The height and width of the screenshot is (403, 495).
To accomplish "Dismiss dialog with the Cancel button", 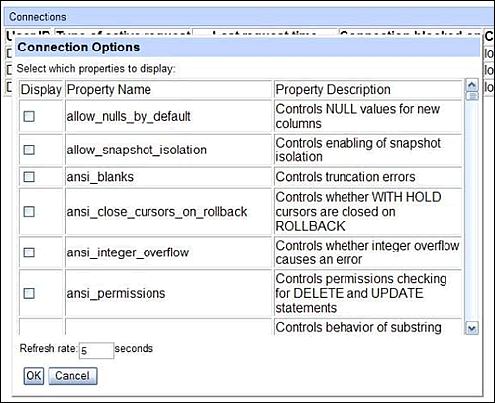I will tap(72, 376).
